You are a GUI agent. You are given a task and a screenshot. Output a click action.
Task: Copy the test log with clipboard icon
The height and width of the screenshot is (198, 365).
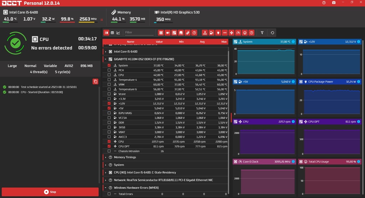pyautogui.click(x=95, y=81)
